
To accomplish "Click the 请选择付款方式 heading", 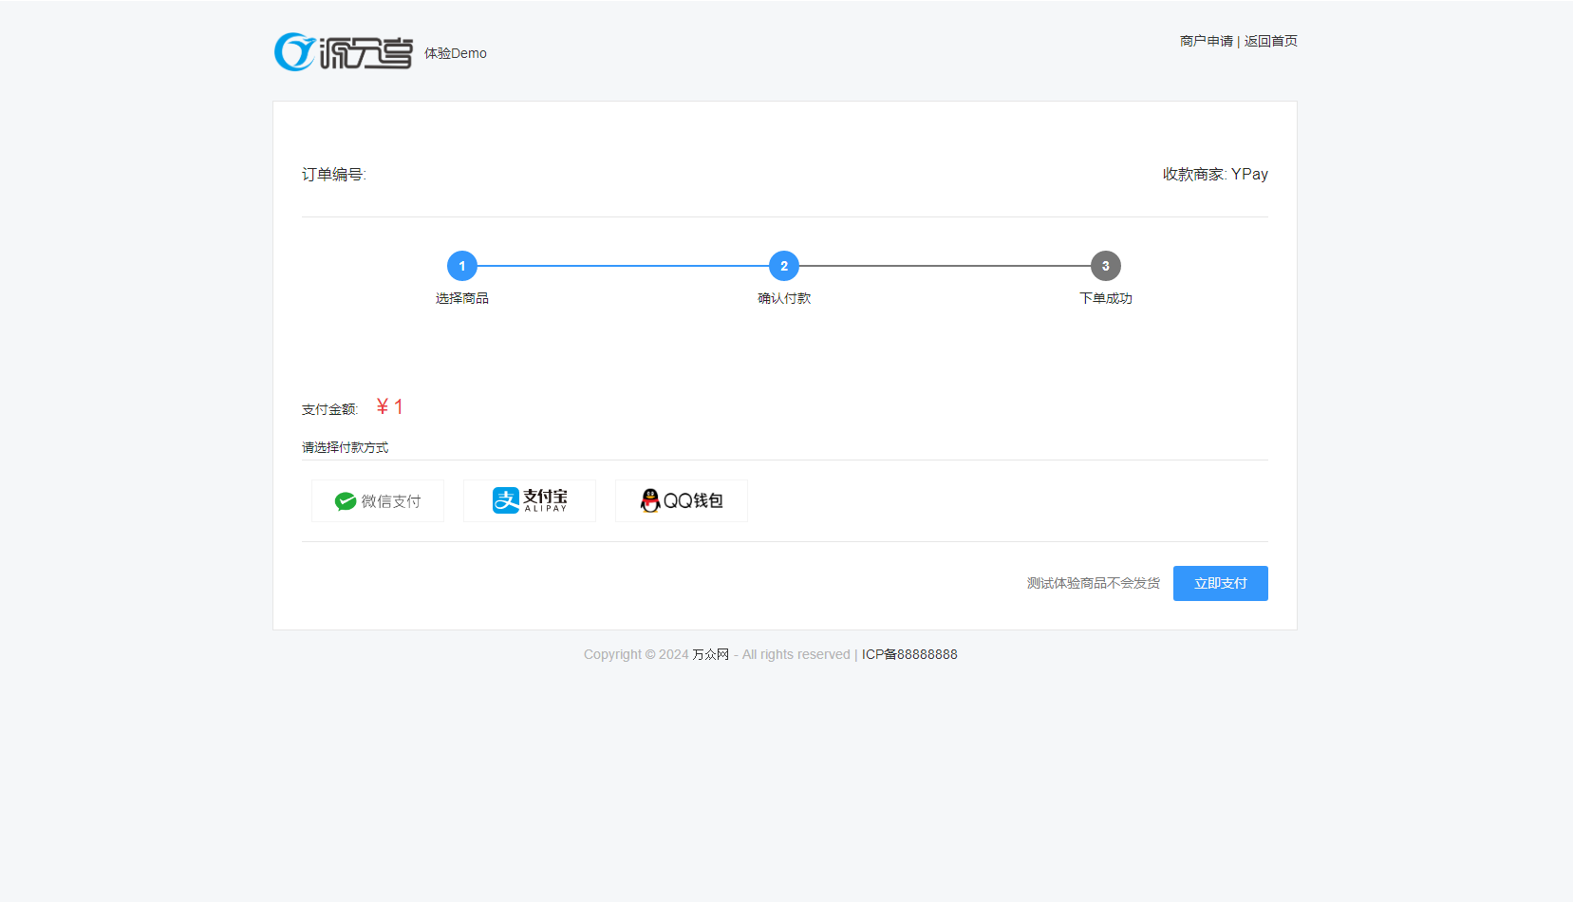I will [x=346, y=447].
